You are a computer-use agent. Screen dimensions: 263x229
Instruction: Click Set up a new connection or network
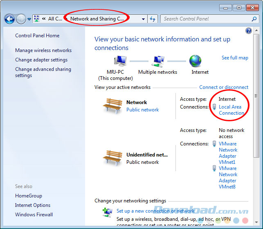coord(155,211)
